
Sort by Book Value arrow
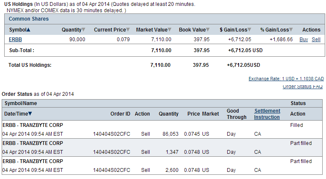[208, 30]
